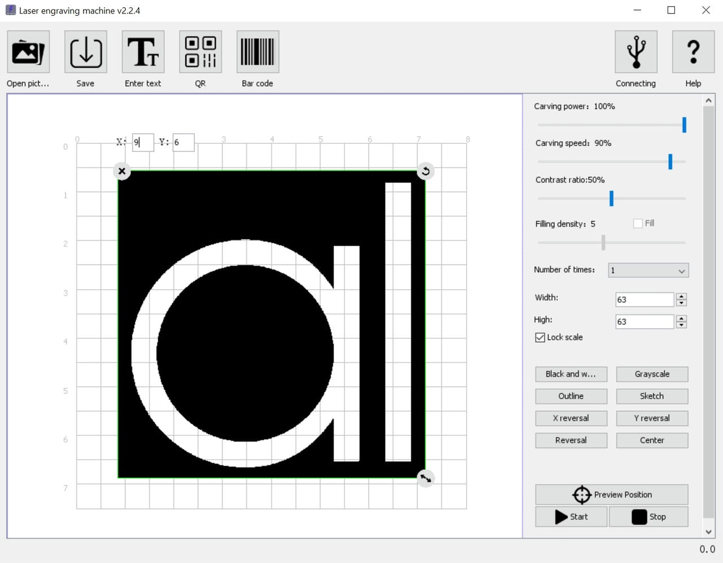
Task: Click the 'Carving speed: 90%' label
Action: point(573,143)
